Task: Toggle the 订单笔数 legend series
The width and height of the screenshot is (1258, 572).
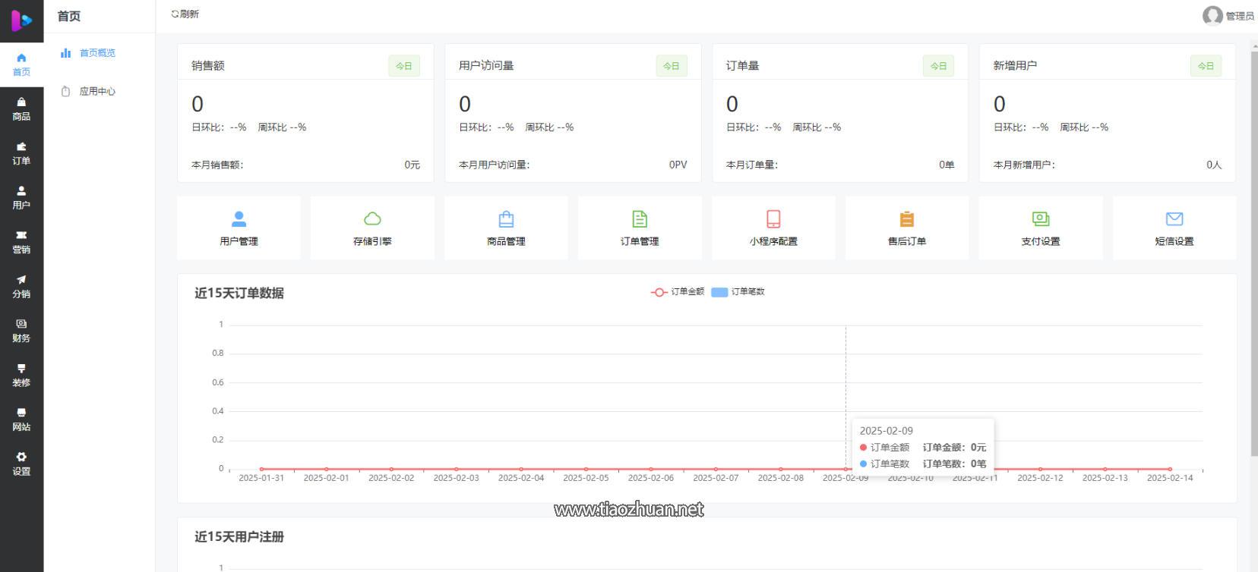Action: pos(738,292)
